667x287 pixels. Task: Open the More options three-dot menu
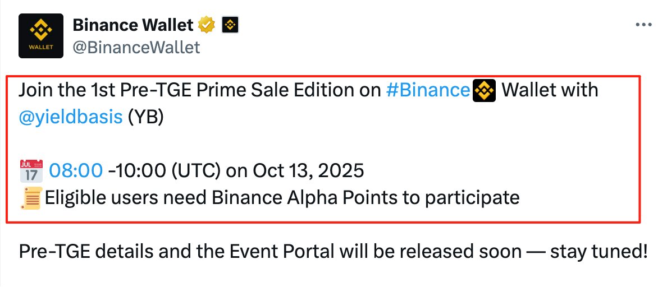click(x=643, y=25)
